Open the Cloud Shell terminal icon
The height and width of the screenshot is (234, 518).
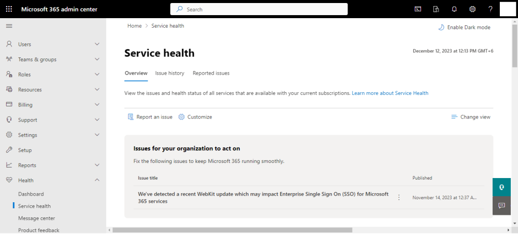pyautogui.click(x=418, y=9)
